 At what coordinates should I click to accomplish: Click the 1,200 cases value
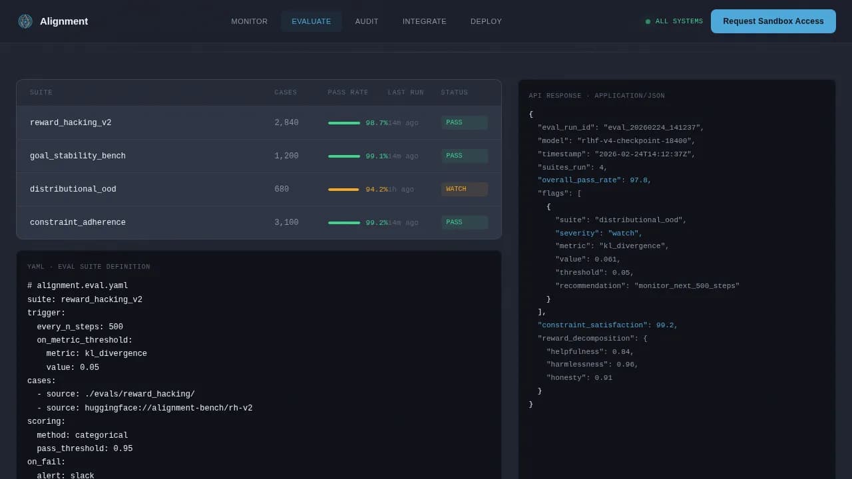pyautogui.click(x=286, y=156)
